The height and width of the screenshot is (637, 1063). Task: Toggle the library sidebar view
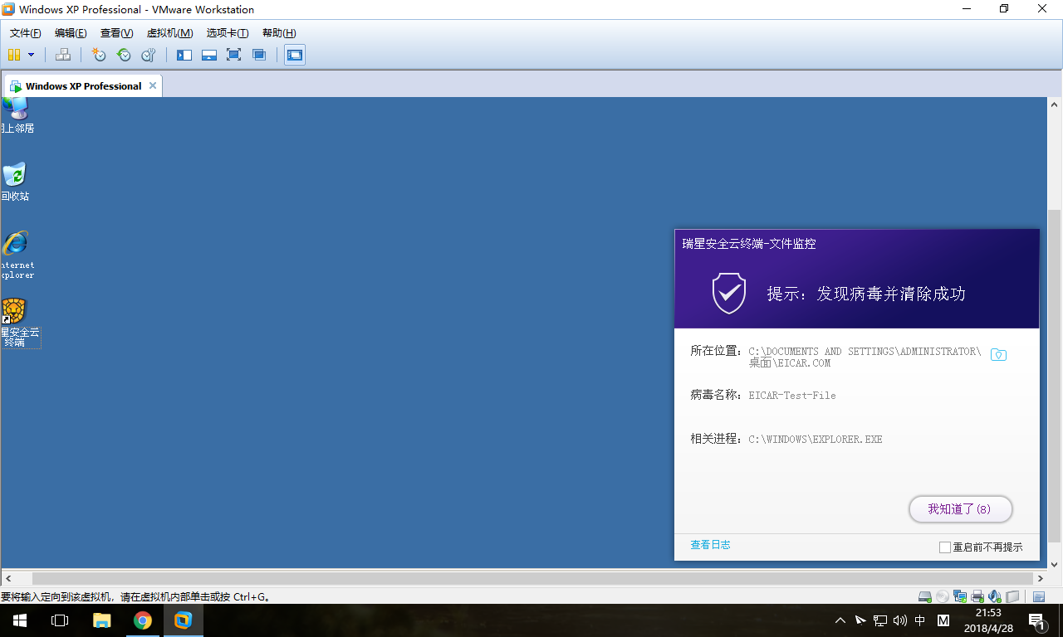(x=184, y=55)
